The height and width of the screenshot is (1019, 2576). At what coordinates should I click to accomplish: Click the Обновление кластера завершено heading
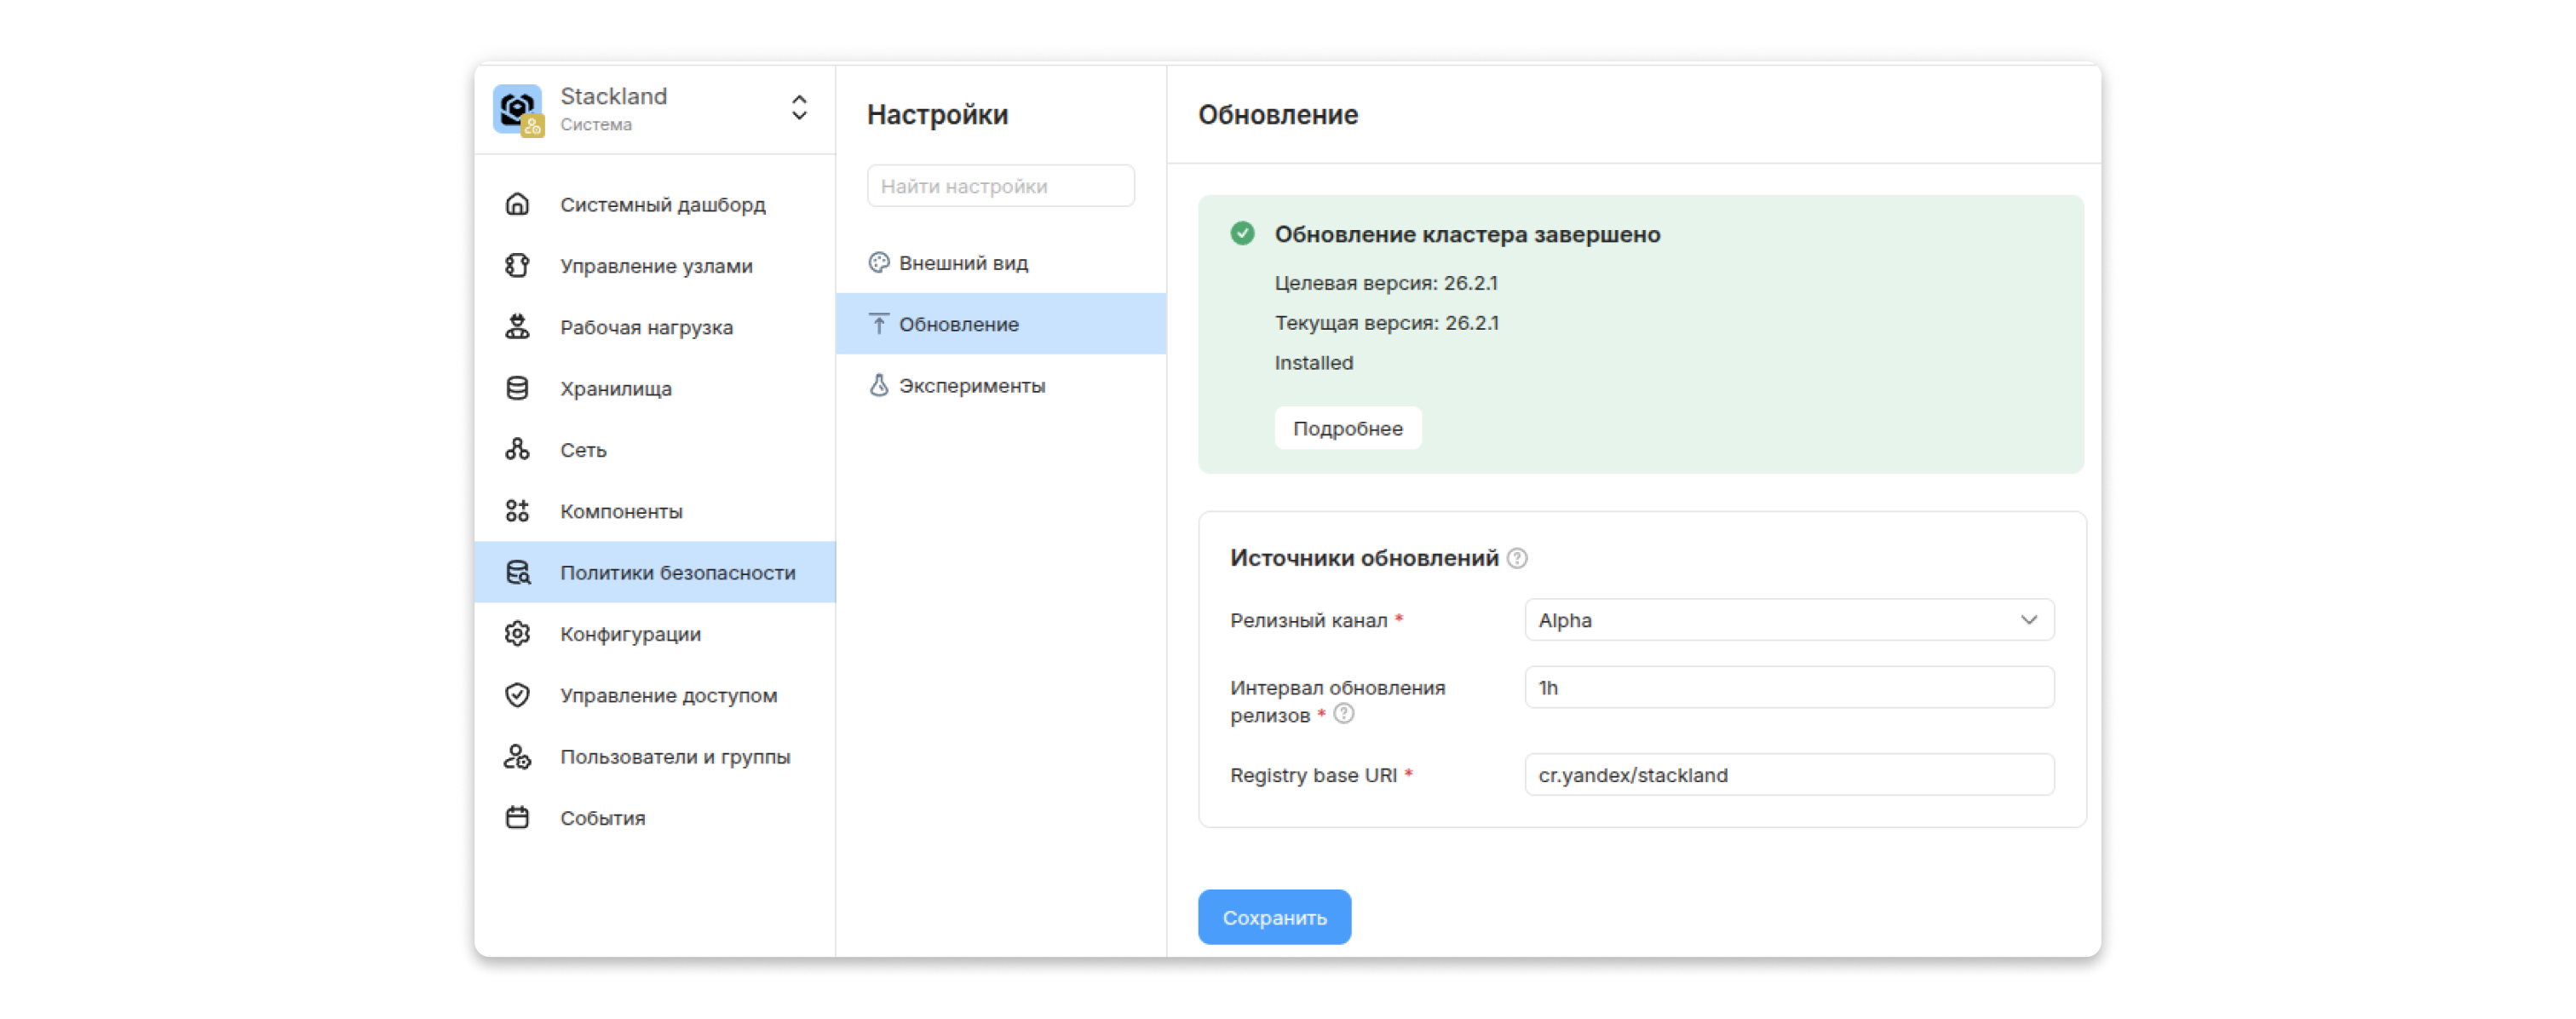(x=1467, y=234)
